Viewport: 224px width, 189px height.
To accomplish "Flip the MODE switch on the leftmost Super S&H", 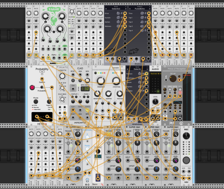I will (x=68, y=143).
